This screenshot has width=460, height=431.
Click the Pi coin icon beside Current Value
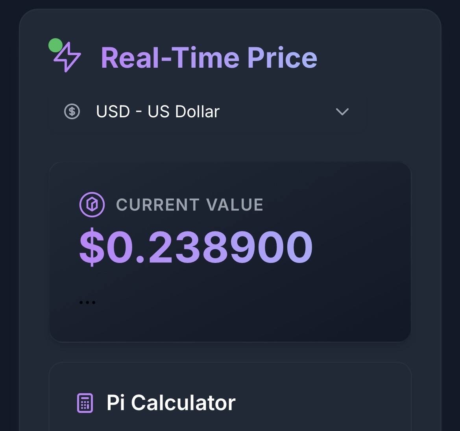click(92, 205)
